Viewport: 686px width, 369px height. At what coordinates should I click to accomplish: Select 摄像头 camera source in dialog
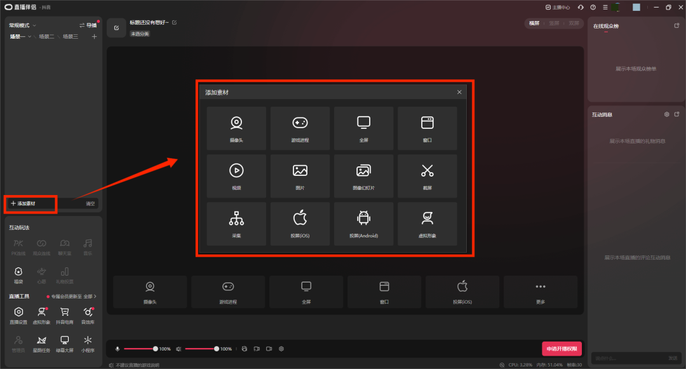(236, 128)
